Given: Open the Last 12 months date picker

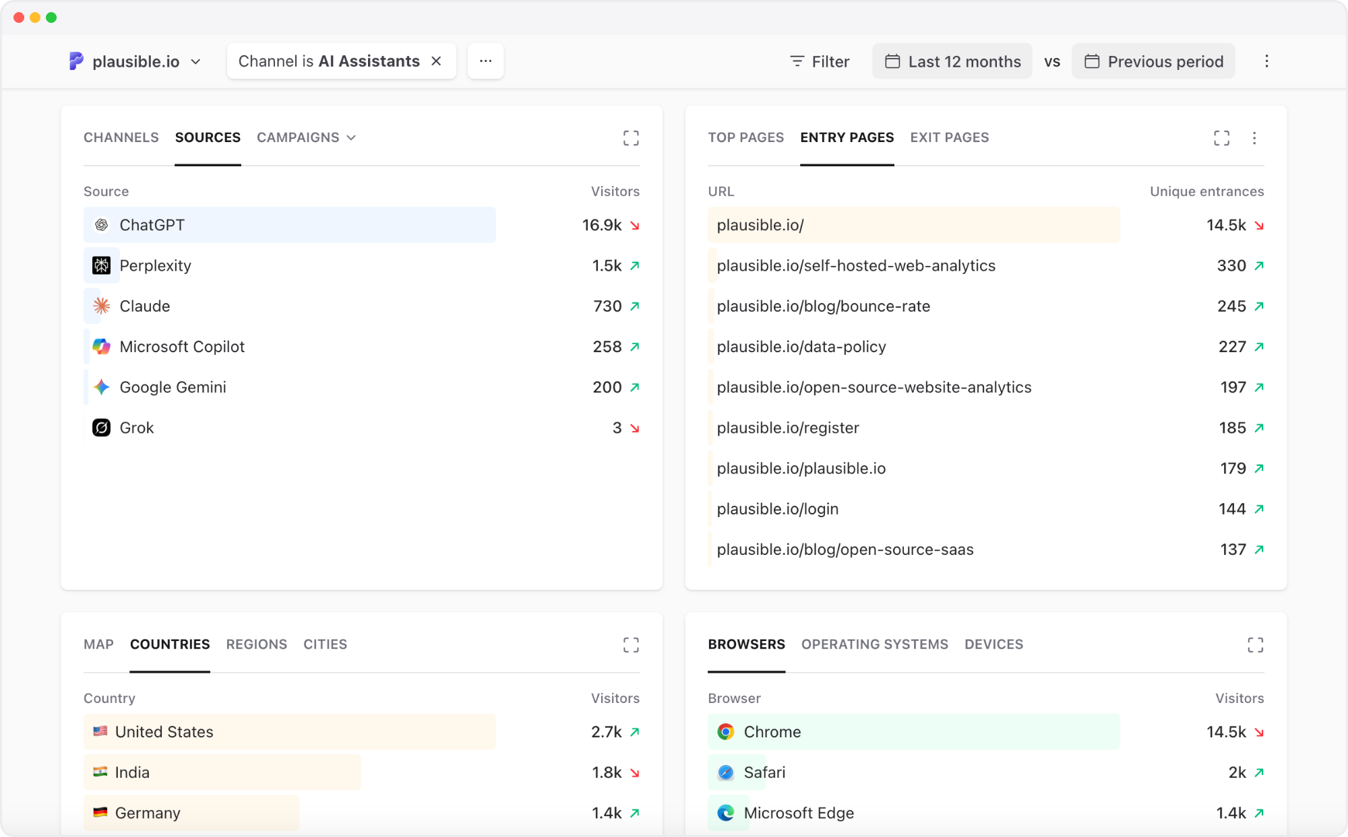Looking at the screenshot, I should (952, 61).
